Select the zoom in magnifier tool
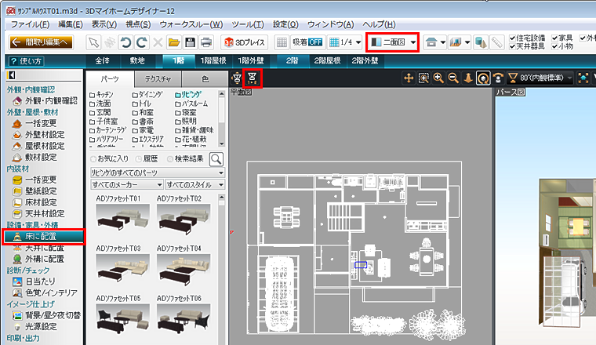The height and width of the screenshot is (345, 596). tap(438, 78)
